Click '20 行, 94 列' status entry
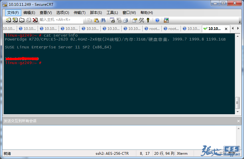Screen dimensions: 244x159 tap(164, 154)
